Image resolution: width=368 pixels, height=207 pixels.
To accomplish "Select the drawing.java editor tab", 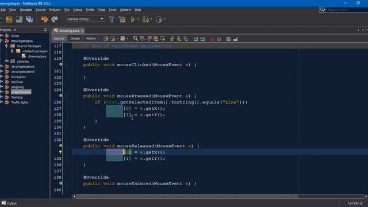I will pyautogui.click(x=68, y=30).
